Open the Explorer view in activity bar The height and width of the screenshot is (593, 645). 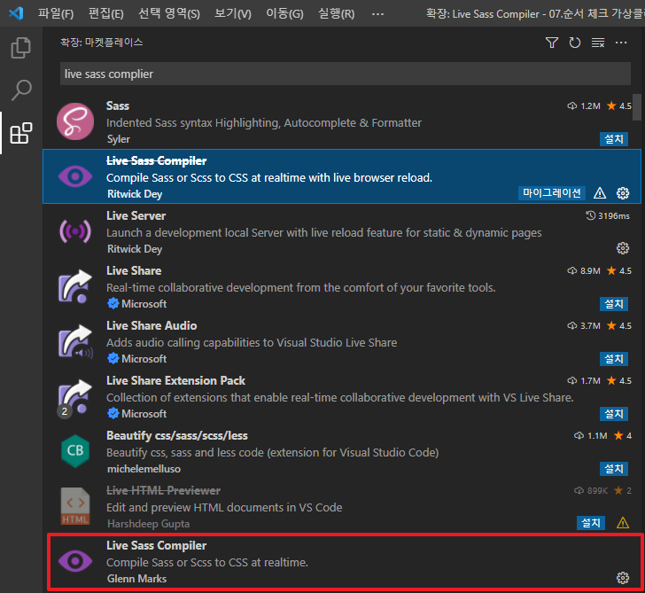point(20,48)
